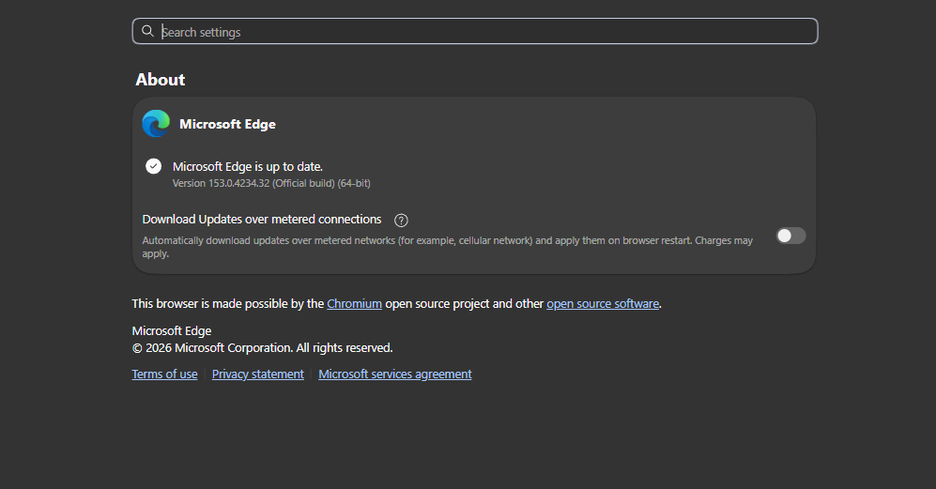This screenshot has width=936, height=489.
Task: Open the Privacy statement link
Action: point(258,374)
